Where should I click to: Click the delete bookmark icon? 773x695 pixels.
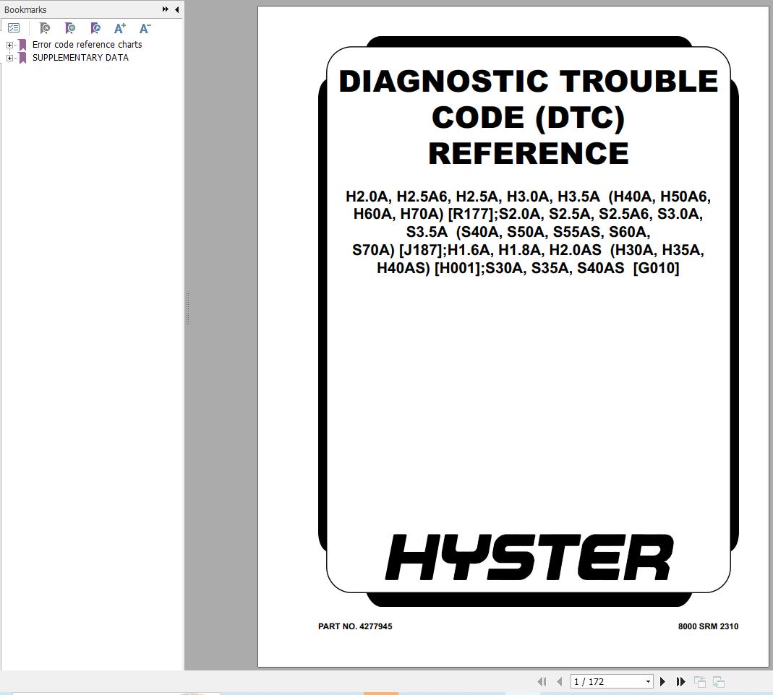pos(44,28)
